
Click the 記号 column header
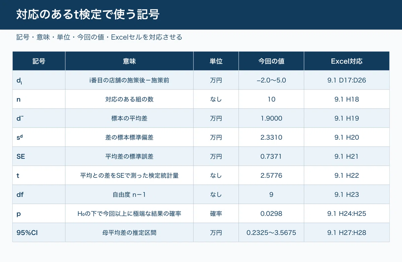point(39,61)
